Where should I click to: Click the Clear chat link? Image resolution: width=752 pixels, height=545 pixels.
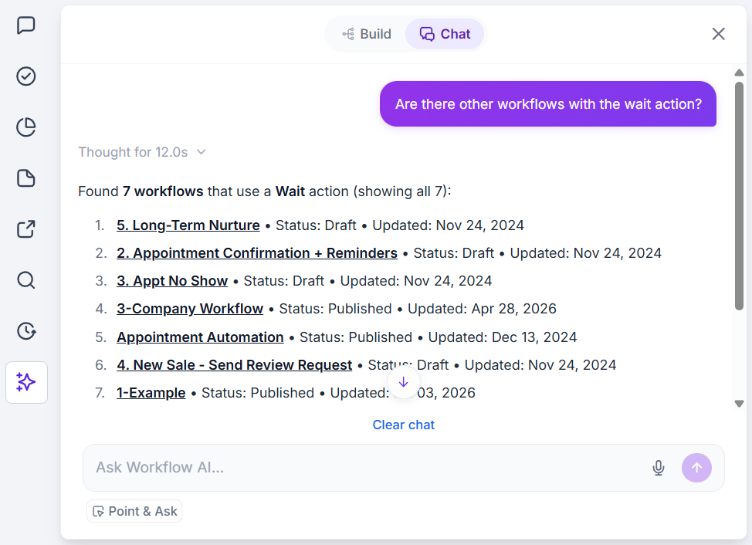403,425
